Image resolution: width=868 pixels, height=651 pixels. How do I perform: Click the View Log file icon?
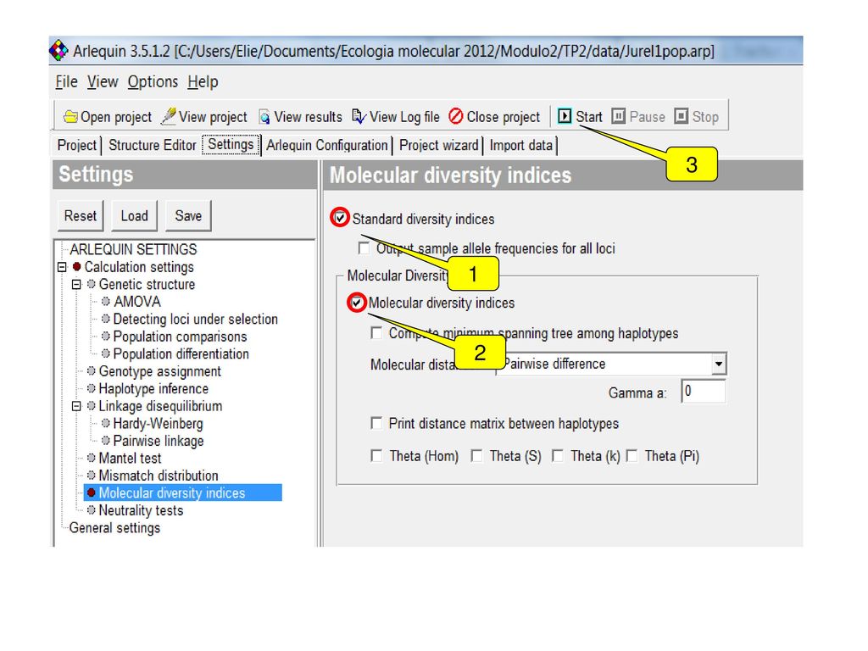(359, 116)
